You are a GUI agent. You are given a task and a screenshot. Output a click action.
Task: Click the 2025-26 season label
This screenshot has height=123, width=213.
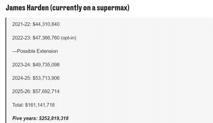22,92
